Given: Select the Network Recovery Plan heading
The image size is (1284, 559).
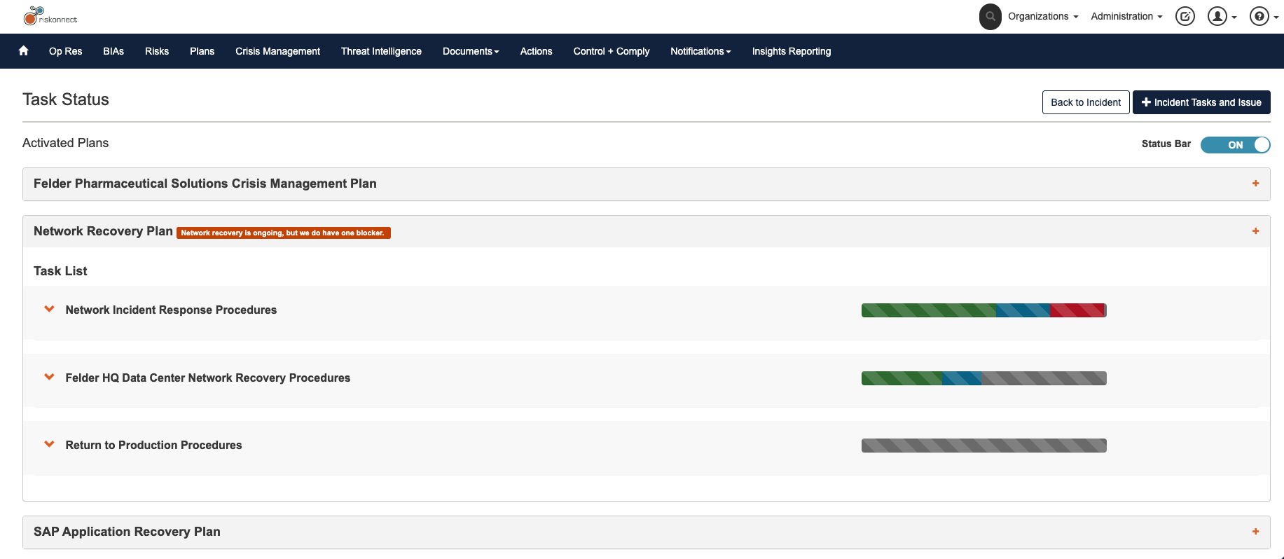Looking at the screenshot, I should pos(103,231).
